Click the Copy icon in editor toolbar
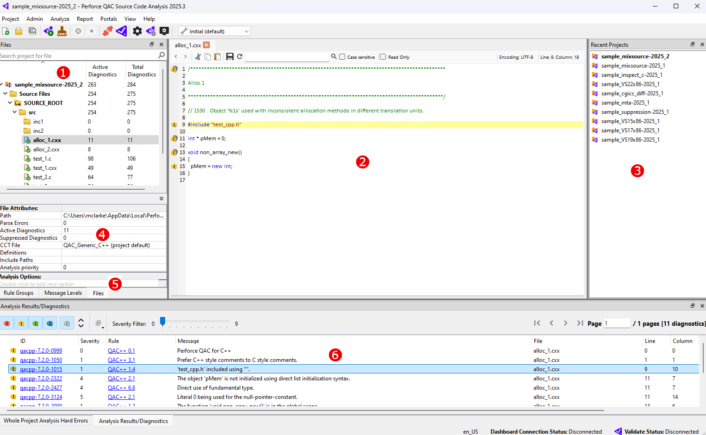 (x=208, y=56)
